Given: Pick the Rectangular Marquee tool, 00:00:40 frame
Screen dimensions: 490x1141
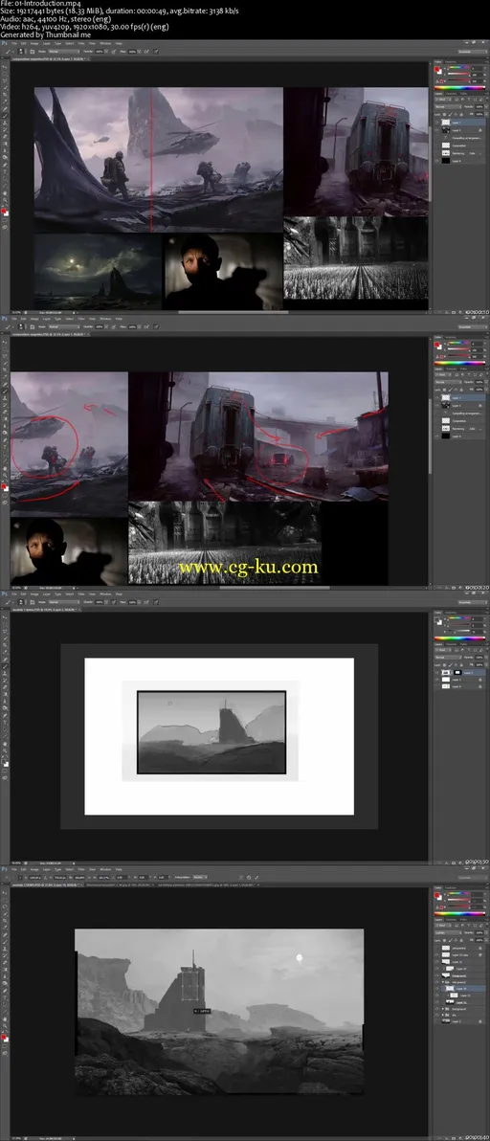Looking at the screenshot, I should [5, 900].
